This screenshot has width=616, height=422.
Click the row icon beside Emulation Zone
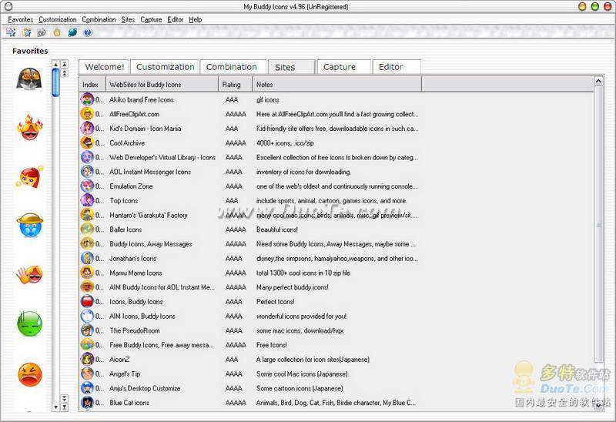pos(87,186)
